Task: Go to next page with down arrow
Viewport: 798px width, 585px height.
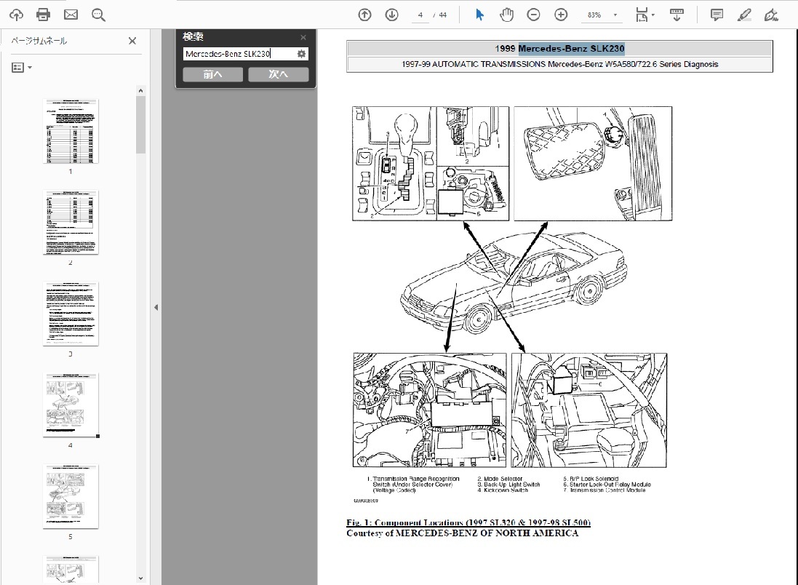Action: pyautogui.click(x=392, y=15)
